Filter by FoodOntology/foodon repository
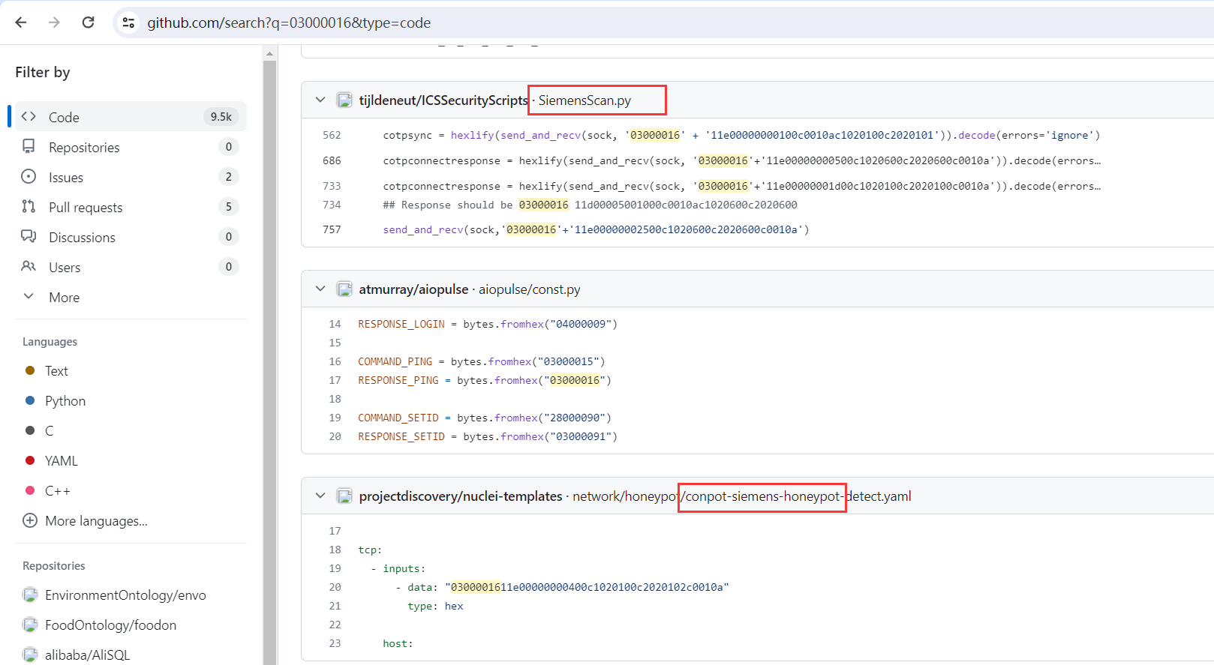 [x=110, y=625]
